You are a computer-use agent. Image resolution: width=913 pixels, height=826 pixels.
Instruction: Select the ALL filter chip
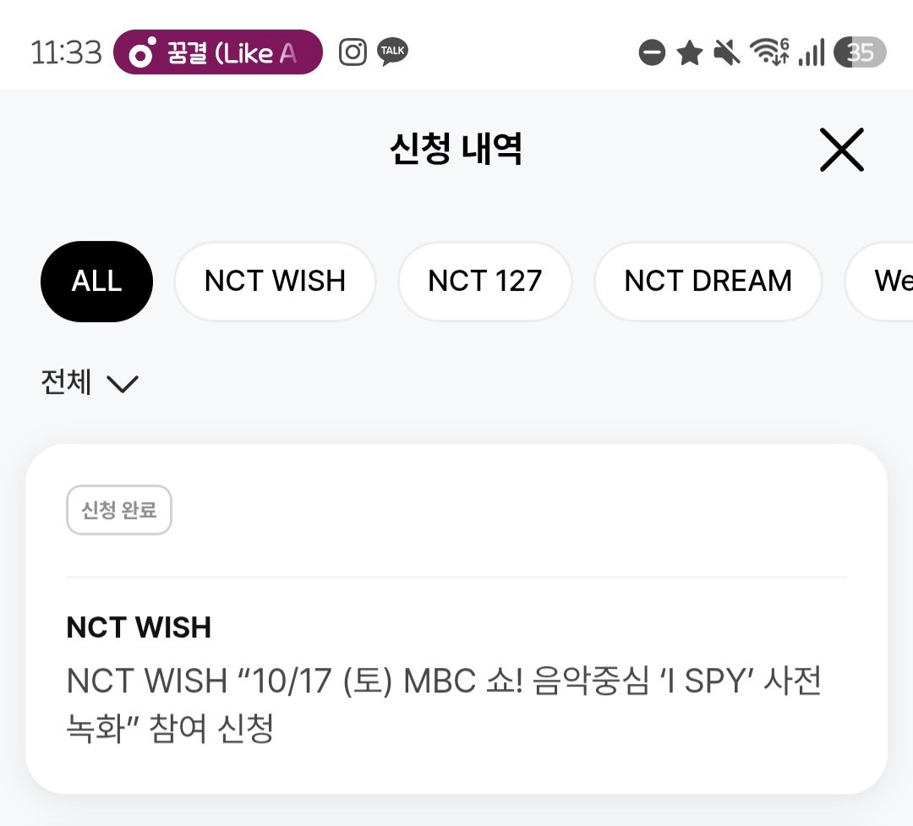96,281
